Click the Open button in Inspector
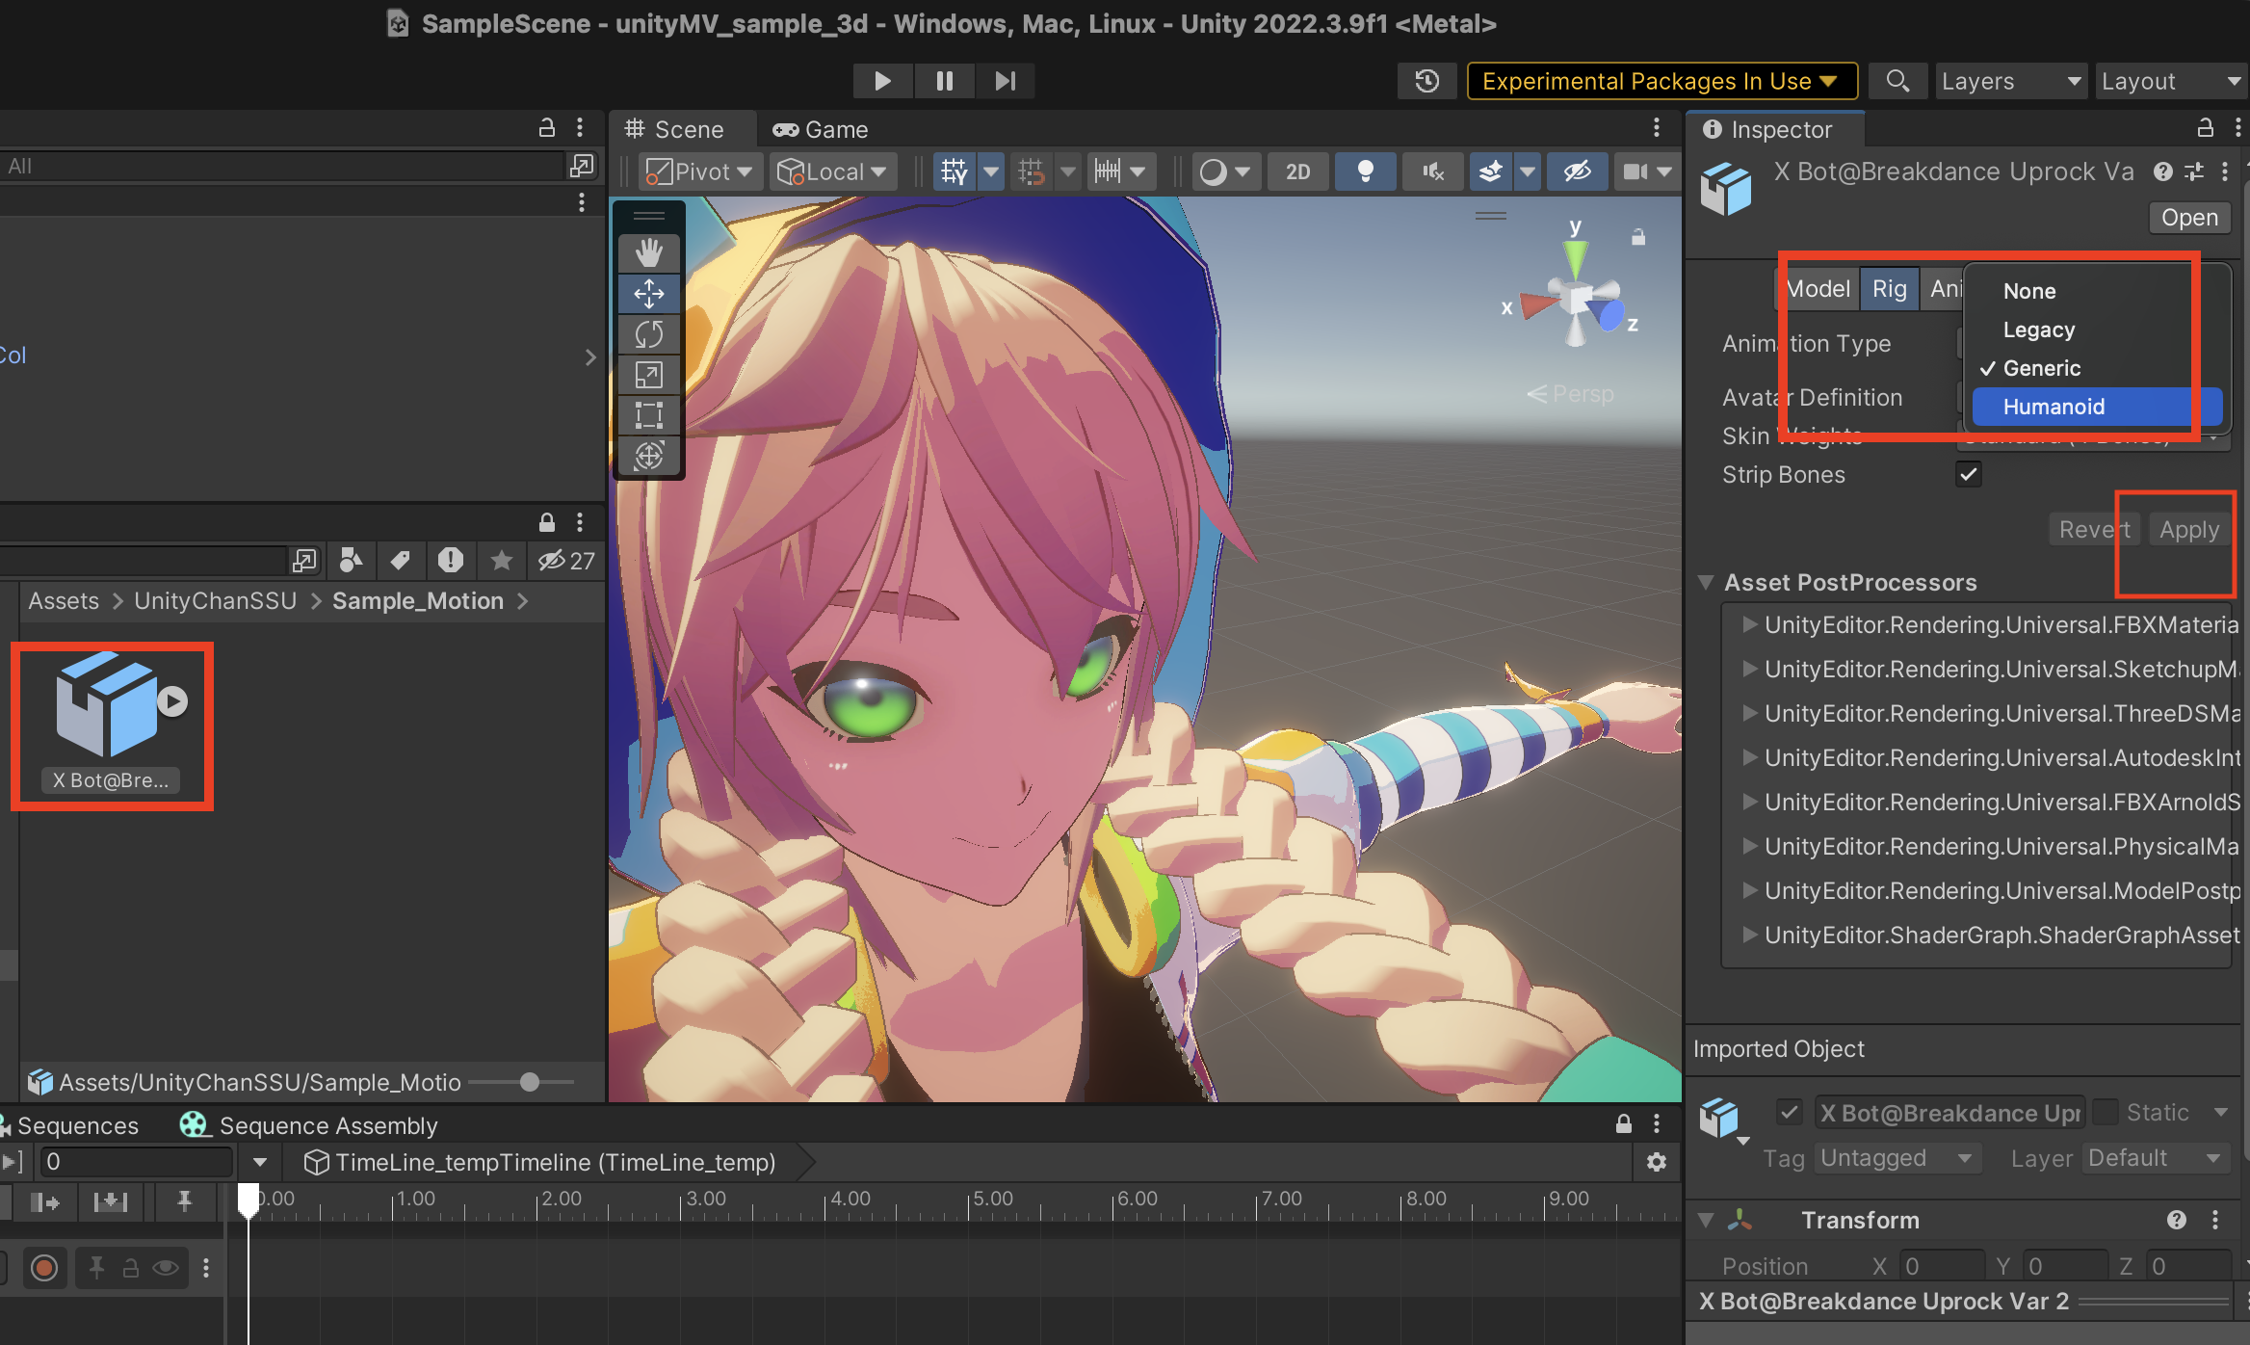This screenshot has height=1345, width=2250. (x=2188, y=218)
